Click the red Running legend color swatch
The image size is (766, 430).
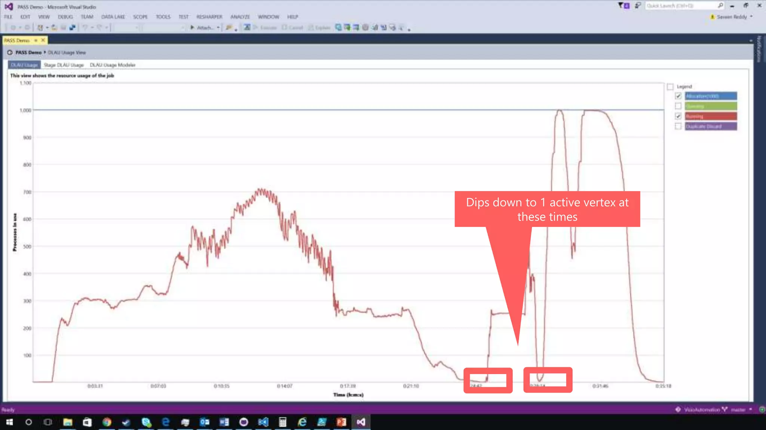tap(711, 116)
